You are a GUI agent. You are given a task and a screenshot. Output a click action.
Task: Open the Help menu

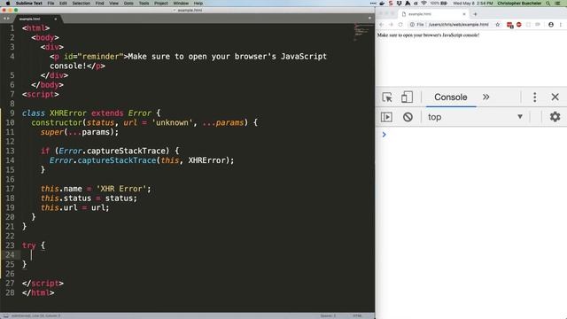(198, 4)
